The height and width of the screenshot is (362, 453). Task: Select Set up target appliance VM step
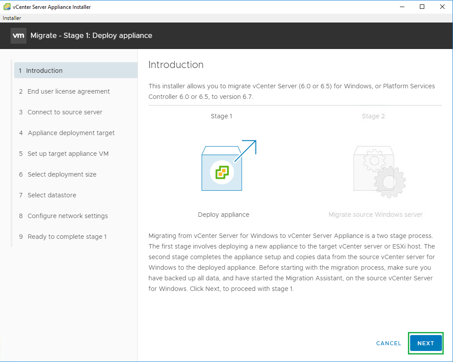click(x=68, y=154)
